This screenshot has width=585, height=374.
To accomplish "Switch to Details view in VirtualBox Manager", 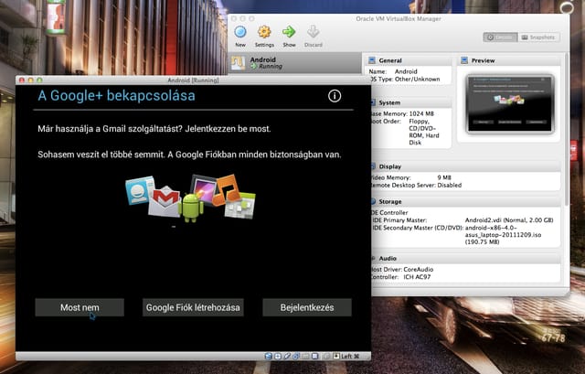I will pyautogui.click(x=501, y=37).
